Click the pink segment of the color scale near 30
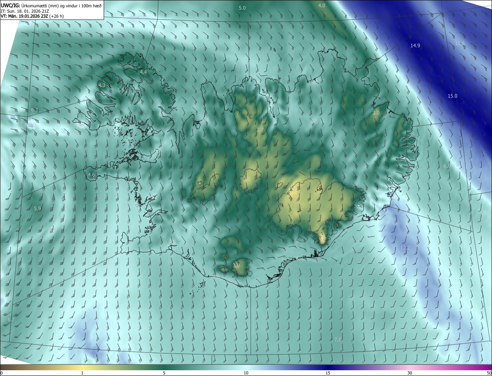The width and height of the screenshot is (492, 376). pos(410,367)
